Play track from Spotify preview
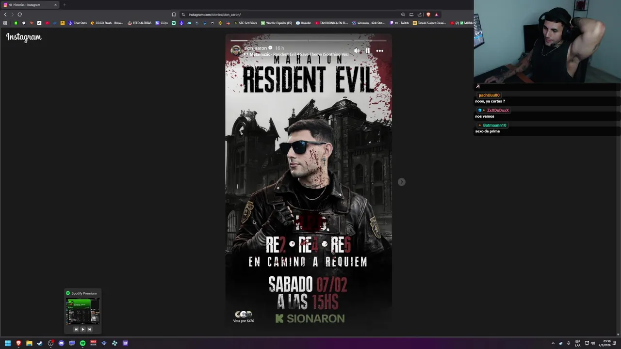The height and width of the screenshot is (349, 621). tap(82, 329)
